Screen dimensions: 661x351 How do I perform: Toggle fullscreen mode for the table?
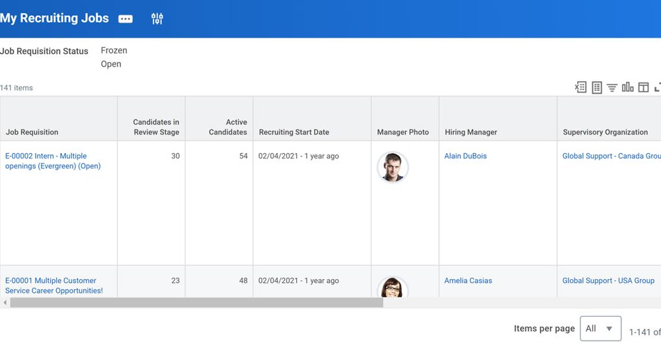coord(658,87)
